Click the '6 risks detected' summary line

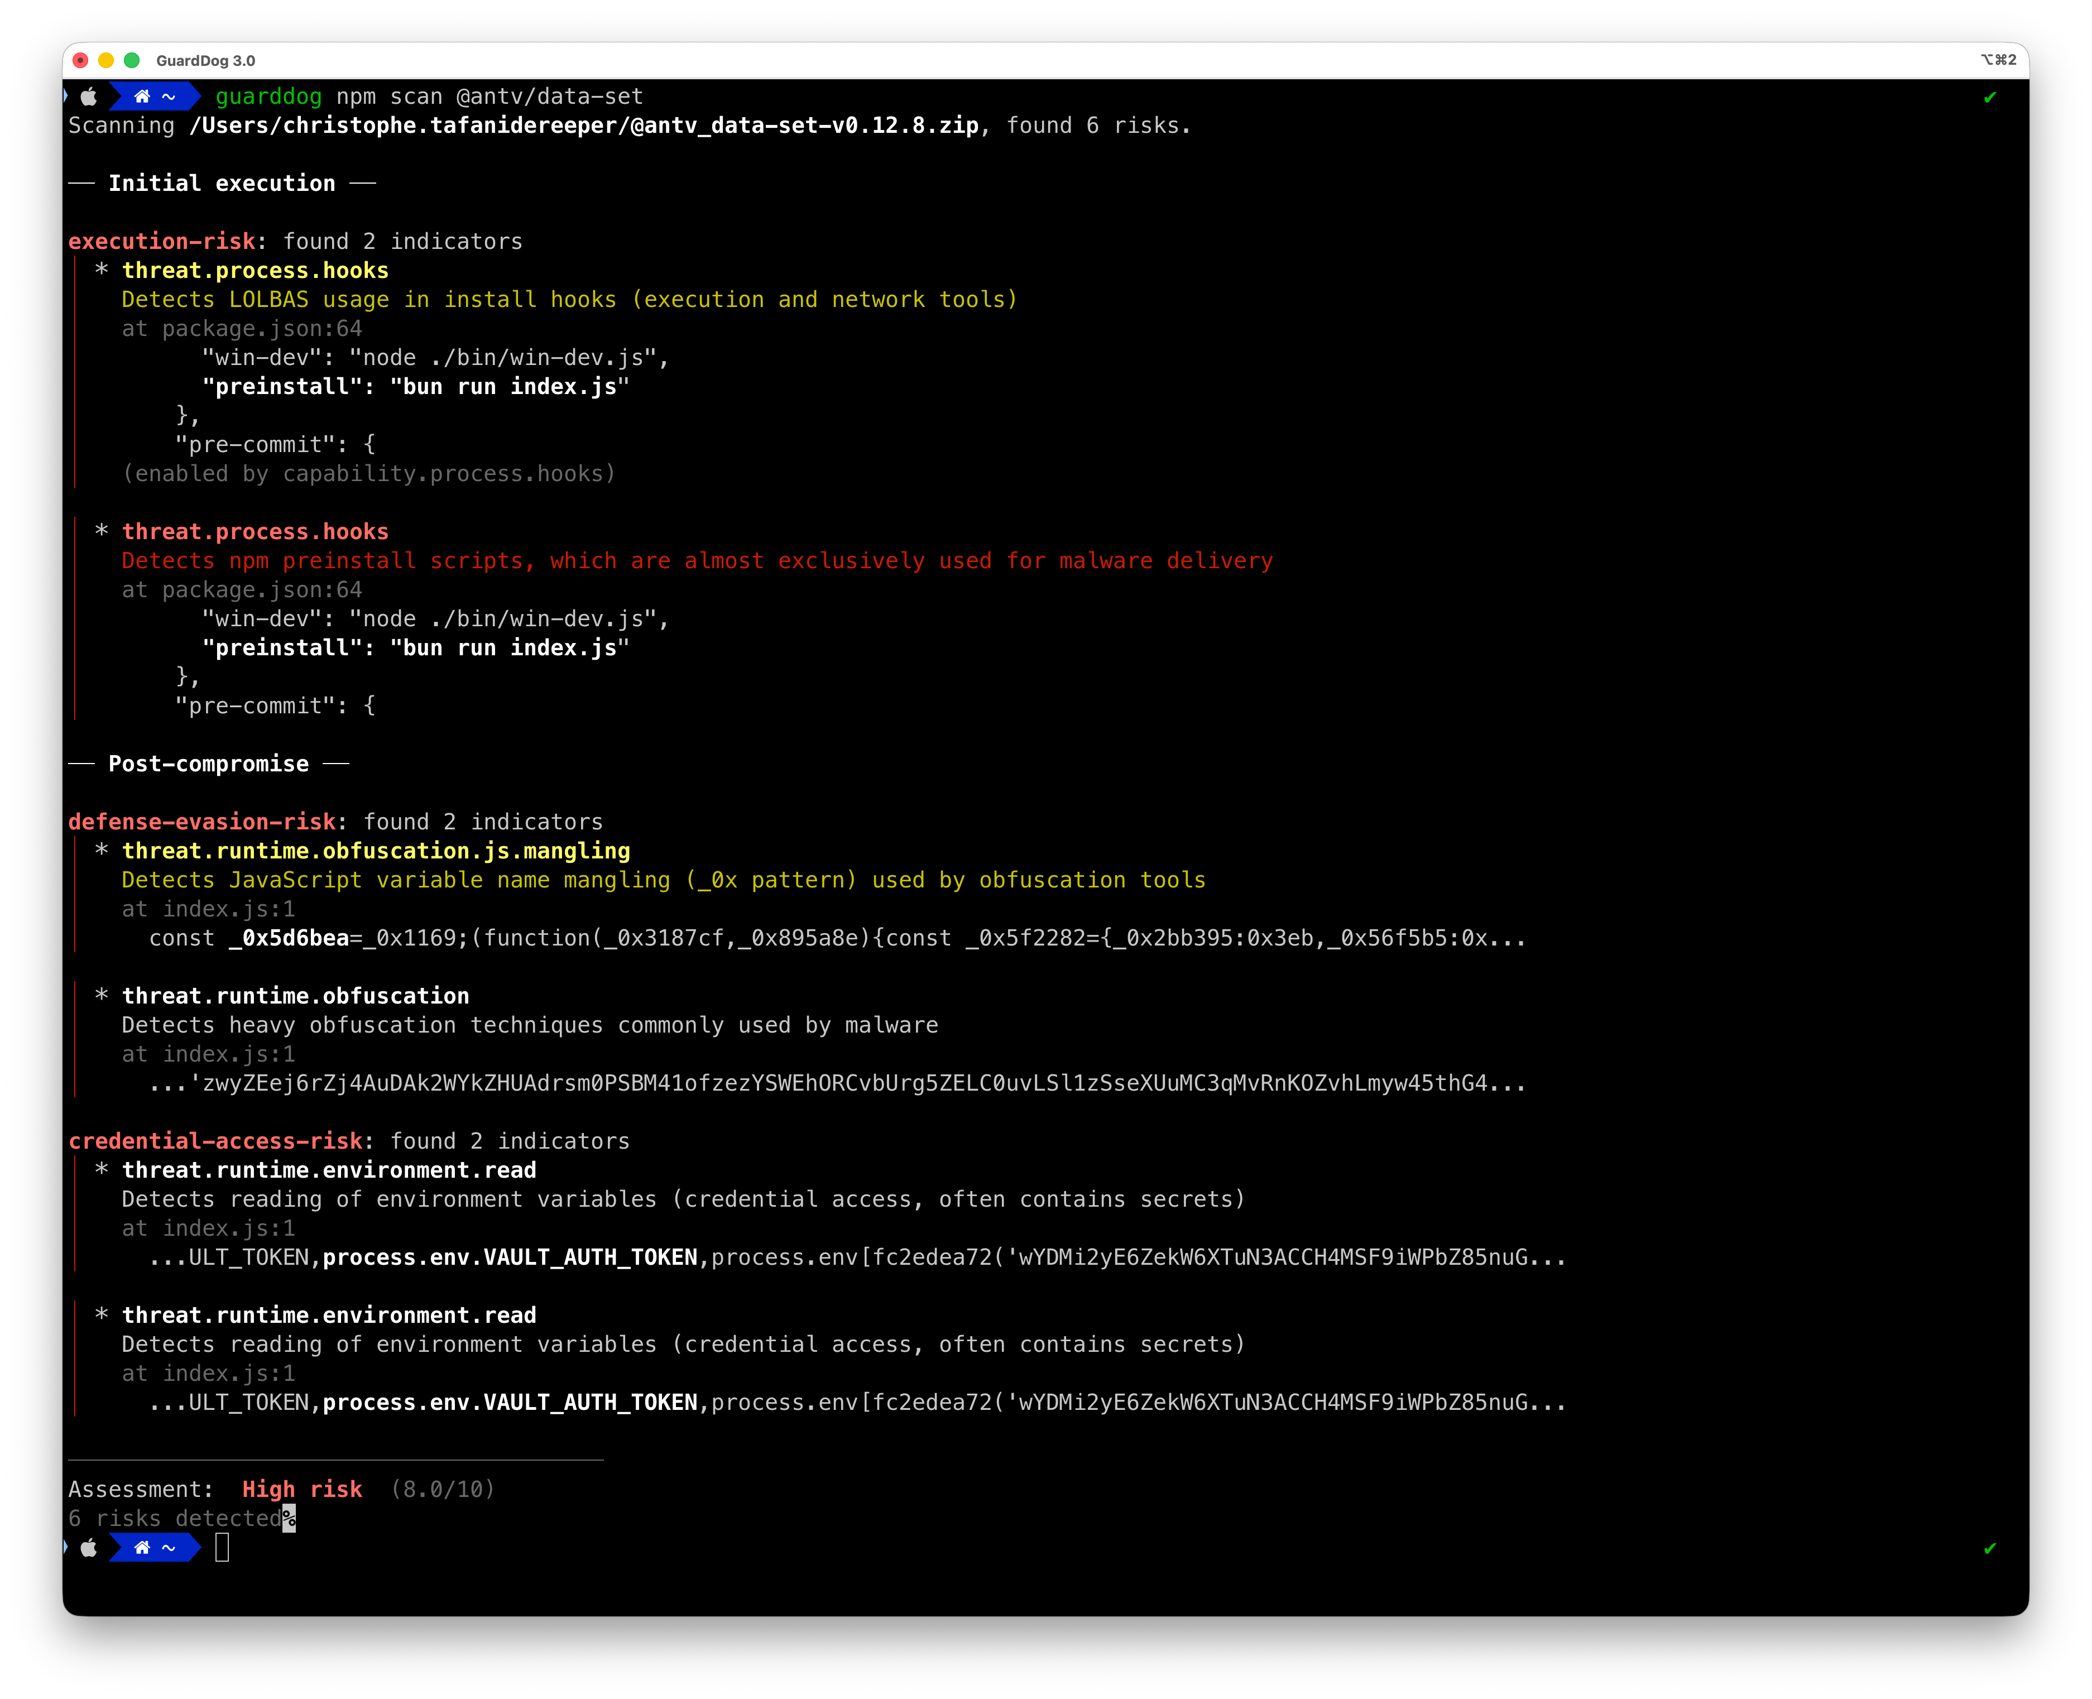click(x=174, y=1518)
